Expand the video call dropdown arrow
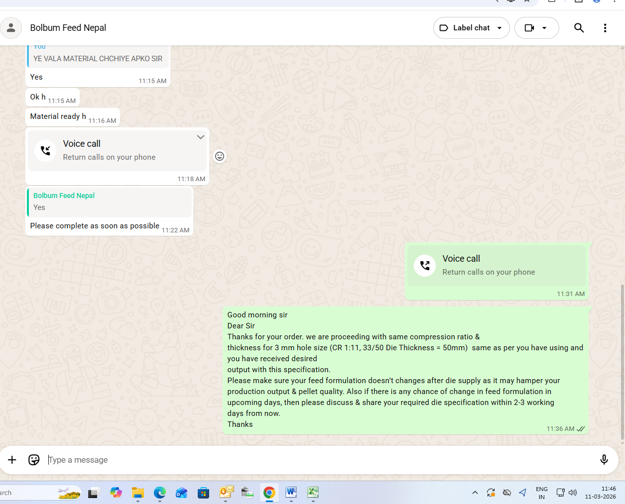This screenshot has width=625, height=504. tap(544, 28)
